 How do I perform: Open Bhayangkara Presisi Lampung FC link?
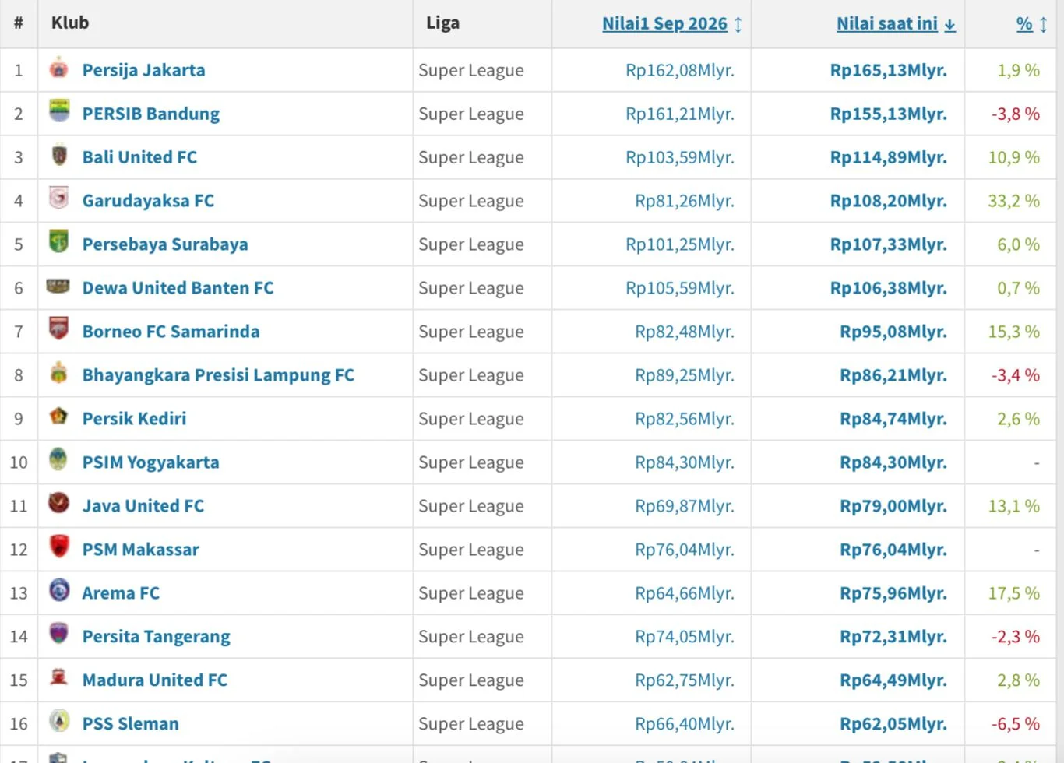pos(218,375)
